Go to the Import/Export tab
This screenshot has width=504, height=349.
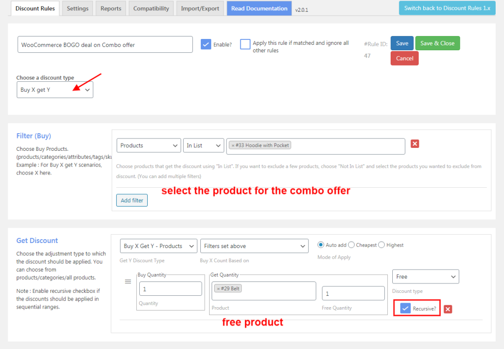tap(200, 8)
